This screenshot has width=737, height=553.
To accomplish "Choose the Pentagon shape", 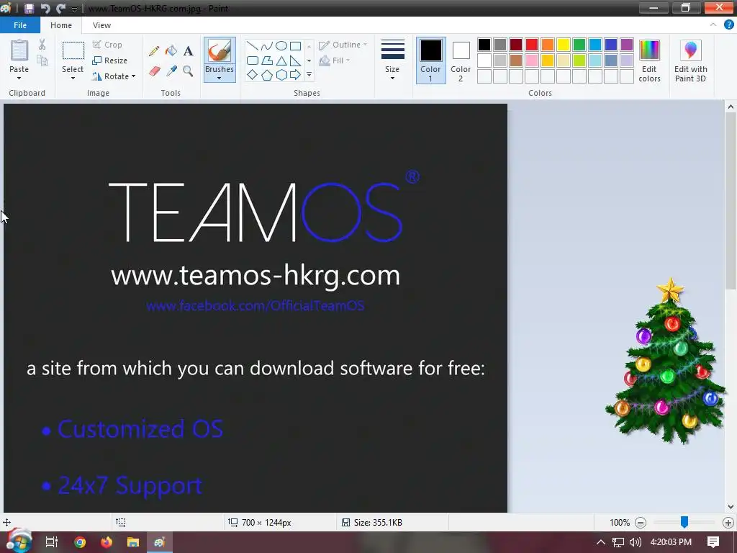I will [267, 75].
